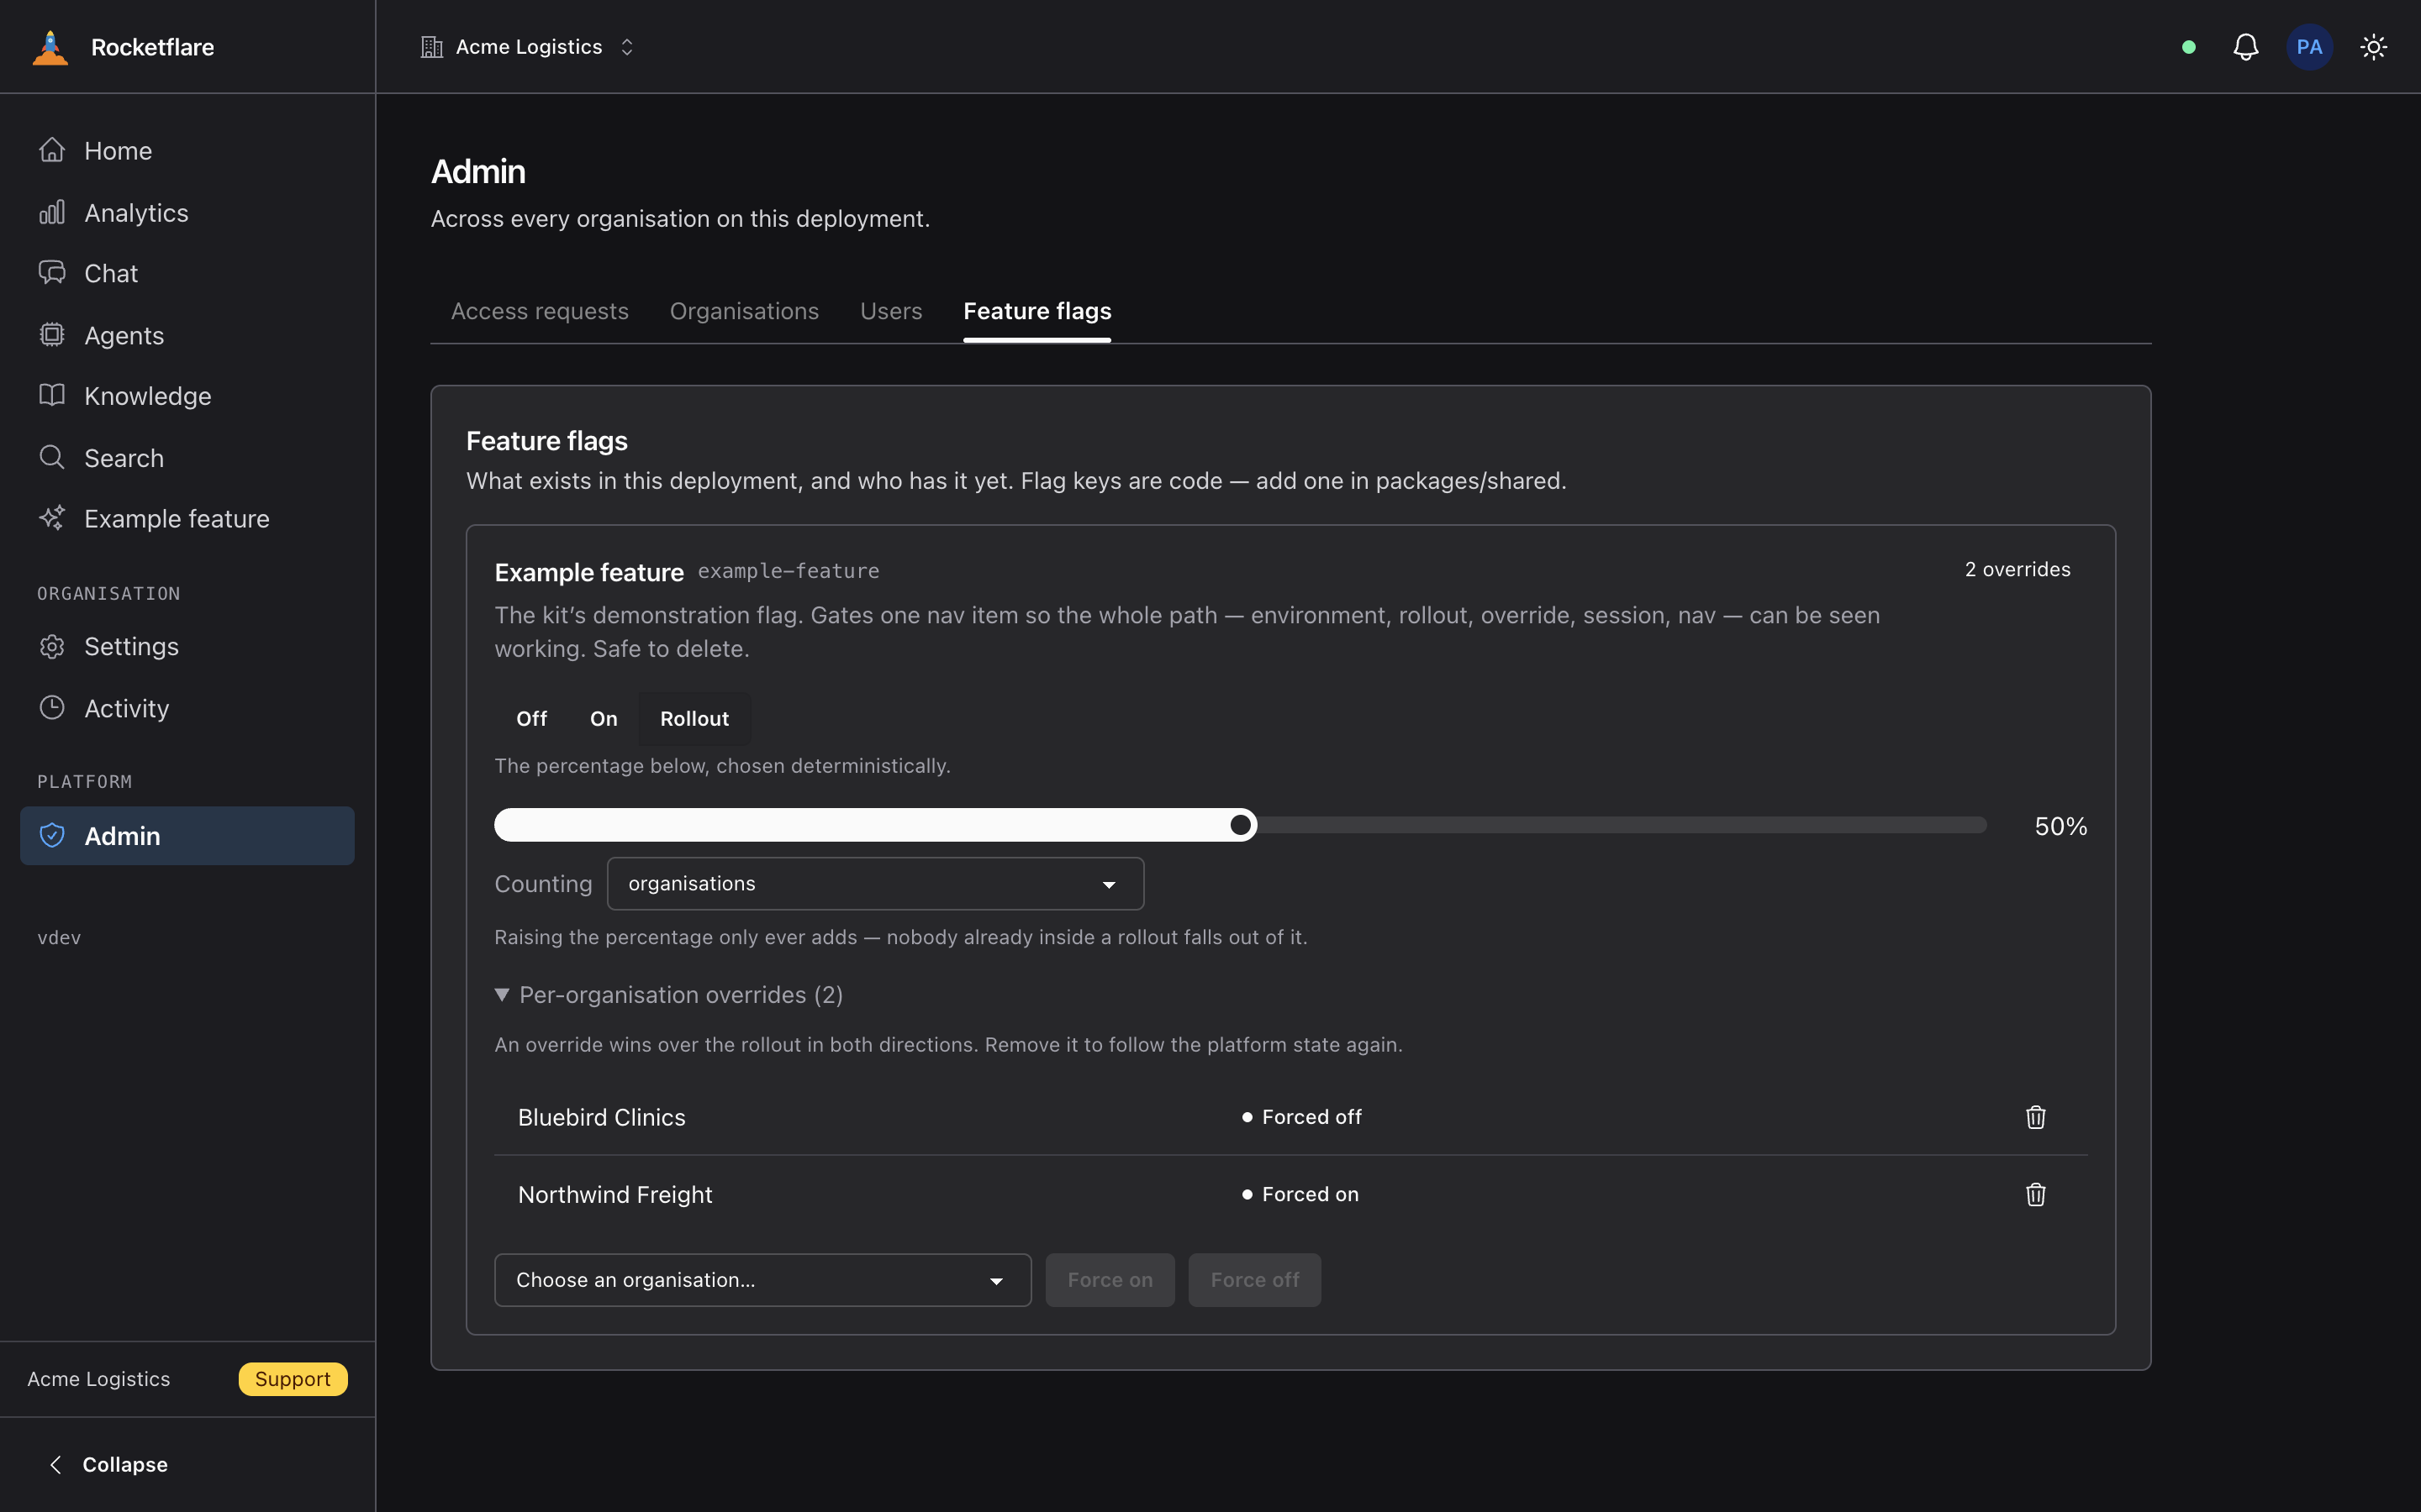Set Example feature flag to Off

531,719
